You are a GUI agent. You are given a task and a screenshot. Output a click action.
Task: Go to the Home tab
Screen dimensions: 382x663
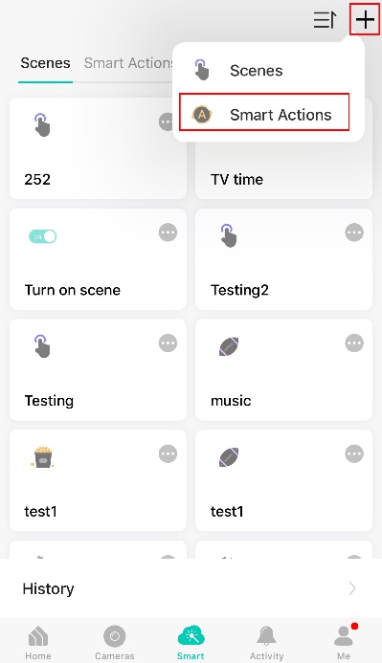(x=38, y=643)
